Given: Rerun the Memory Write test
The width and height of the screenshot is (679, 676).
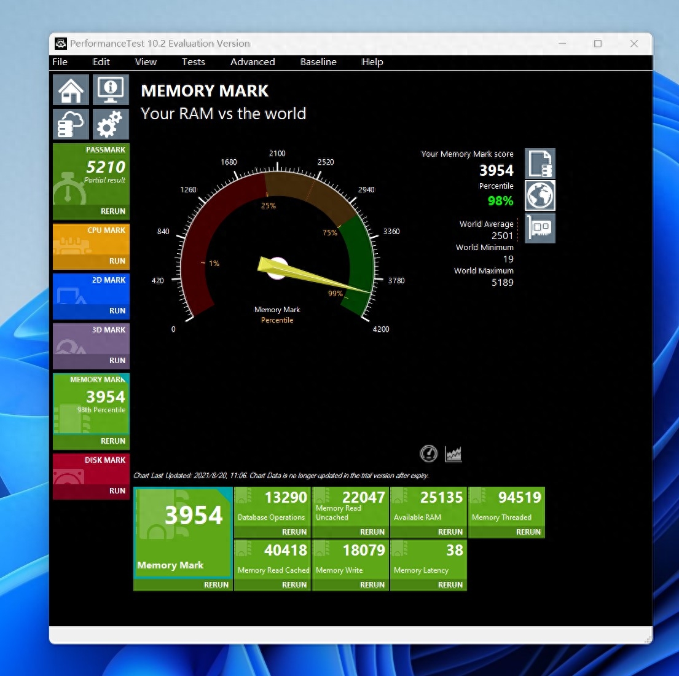Looking at the screenshot, I should (x=372, y=584).
